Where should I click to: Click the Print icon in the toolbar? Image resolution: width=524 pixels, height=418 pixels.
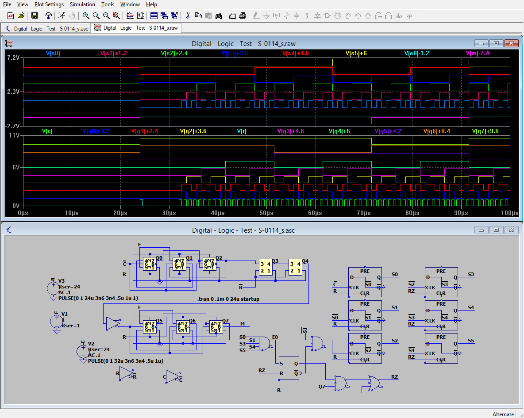(x=243, y=16)
